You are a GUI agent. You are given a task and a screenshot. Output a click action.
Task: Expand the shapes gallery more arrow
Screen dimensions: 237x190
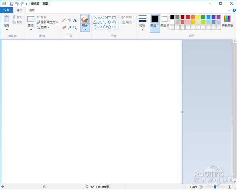click(x=118, y=27)
